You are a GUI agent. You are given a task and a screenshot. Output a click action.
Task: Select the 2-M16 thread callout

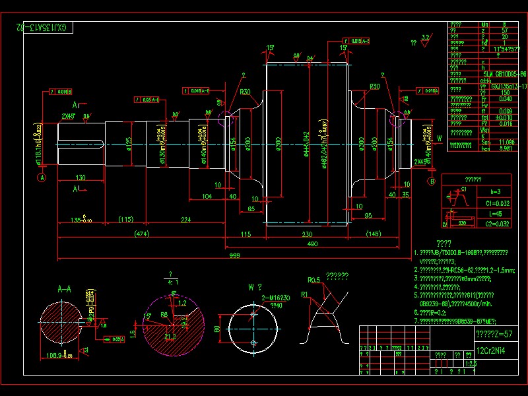[x=276, y=298]
